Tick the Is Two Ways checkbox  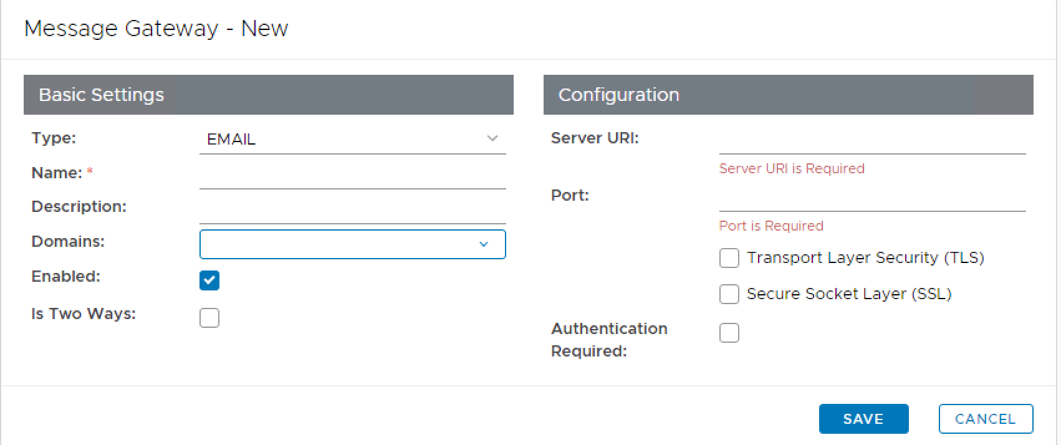pyautogui.click(x=209, y=318)
